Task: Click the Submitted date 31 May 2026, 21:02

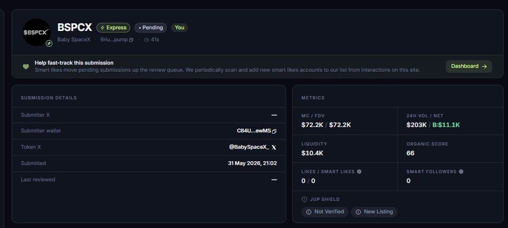Action: click(x=252, y=163)
